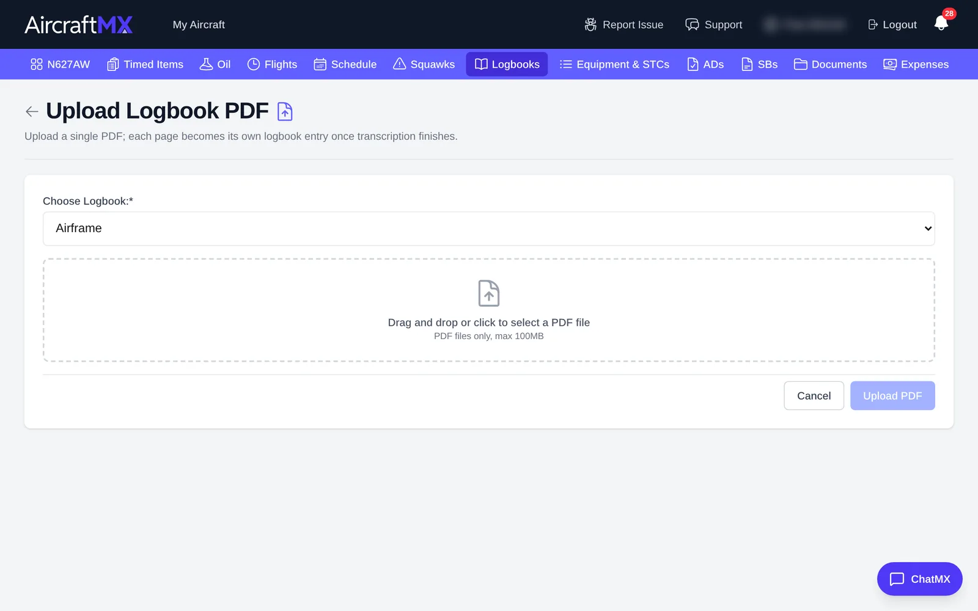This screenshot has height=611, width=978.
Task: Click the Schedule calendar icon
Action: (320, 64)
